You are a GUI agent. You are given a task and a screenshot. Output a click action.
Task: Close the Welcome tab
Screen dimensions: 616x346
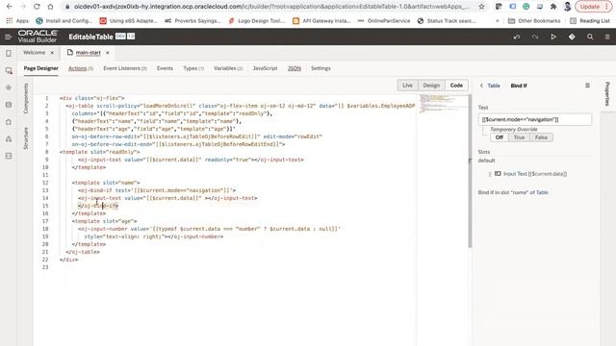tap(52, 53)
